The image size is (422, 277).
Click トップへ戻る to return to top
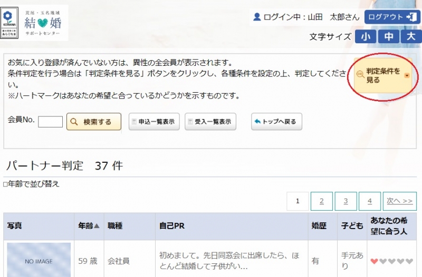[276, 122]
